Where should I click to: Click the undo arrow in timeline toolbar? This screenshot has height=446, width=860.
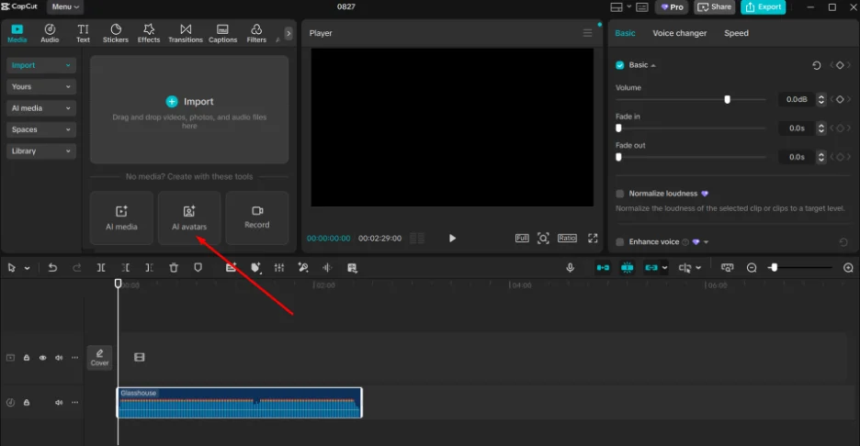click(x=52, y=268)
